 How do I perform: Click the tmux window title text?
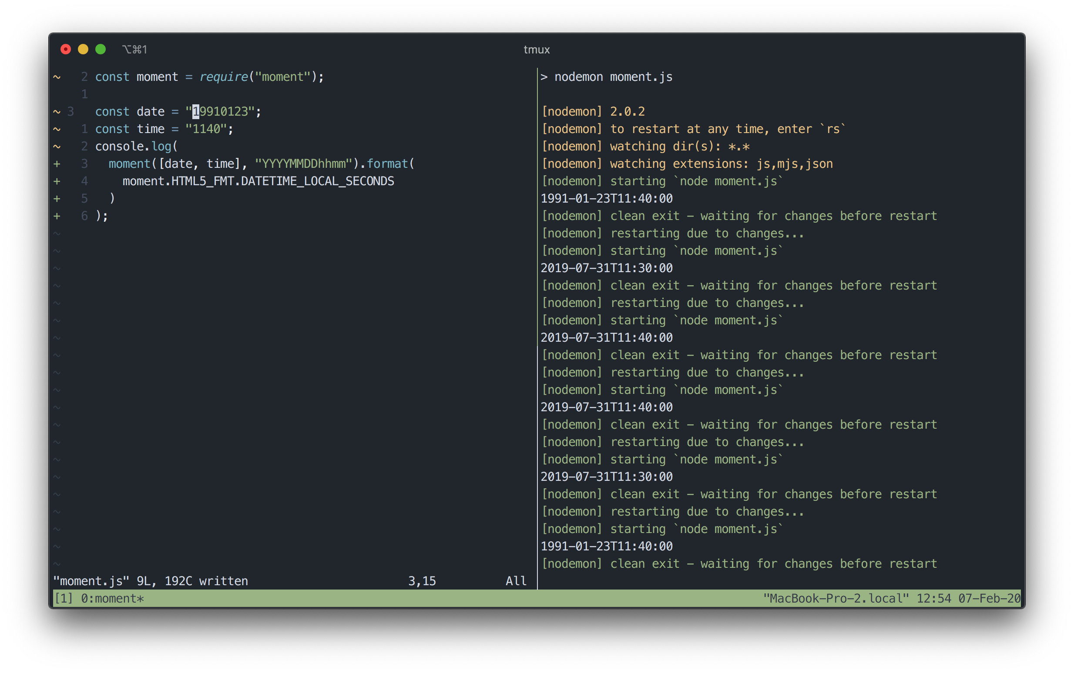(x=536, y=50)
